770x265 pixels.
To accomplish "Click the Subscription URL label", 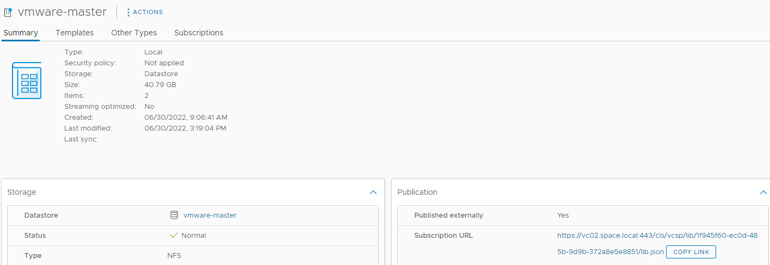I will (x=443, y=236).
